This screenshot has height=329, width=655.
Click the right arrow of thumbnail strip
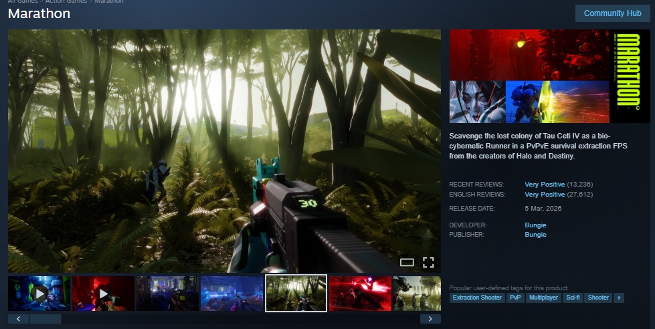pyautogui.click(x=430, y=319)
